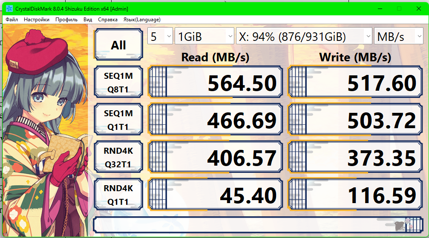Open the 1GiB test size dropdown
Viewport: 429px width, 238px height.
[204, 36]
